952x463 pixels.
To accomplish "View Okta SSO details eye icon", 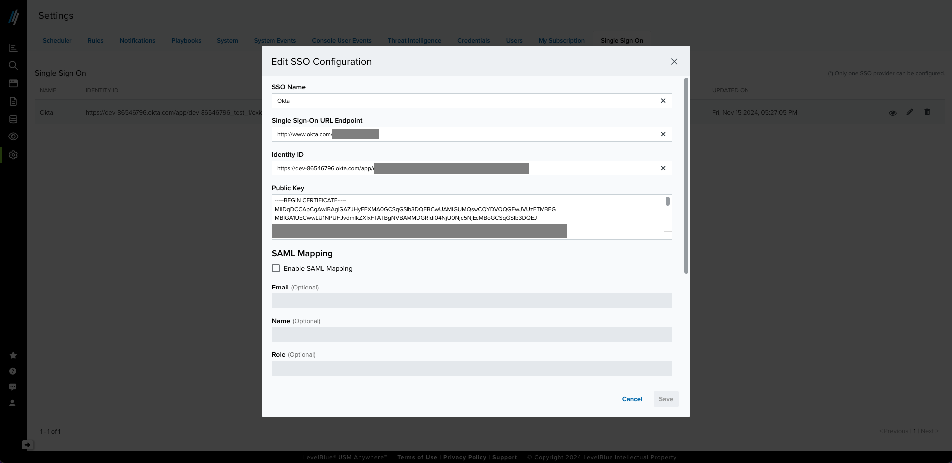I will click(x=892, y=113).
